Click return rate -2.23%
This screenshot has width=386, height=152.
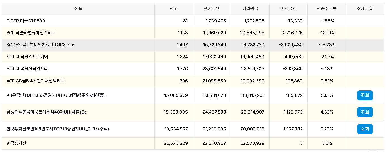327,57
